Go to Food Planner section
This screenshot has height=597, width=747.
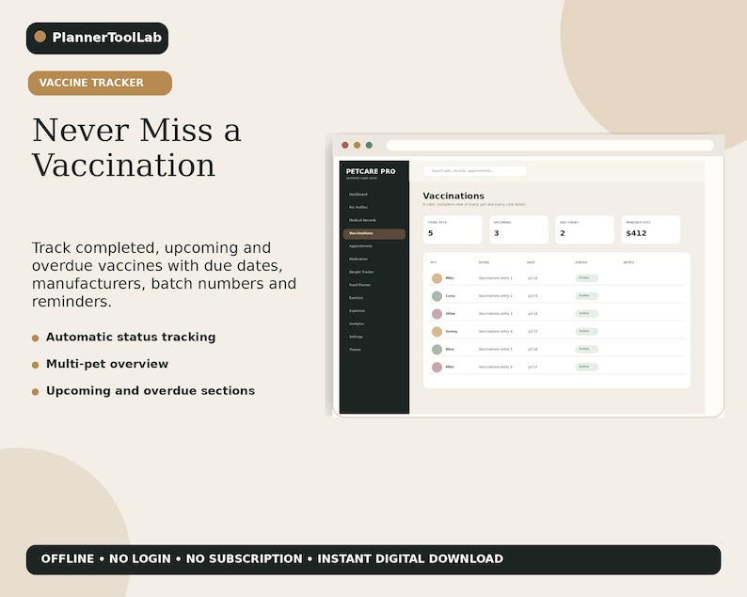359,285
